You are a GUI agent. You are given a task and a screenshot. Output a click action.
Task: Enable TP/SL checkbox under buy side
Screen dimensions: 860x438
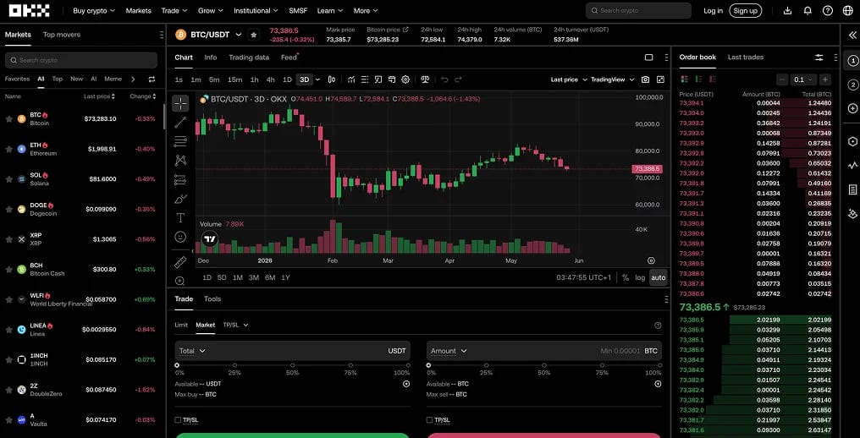point(178,420)
